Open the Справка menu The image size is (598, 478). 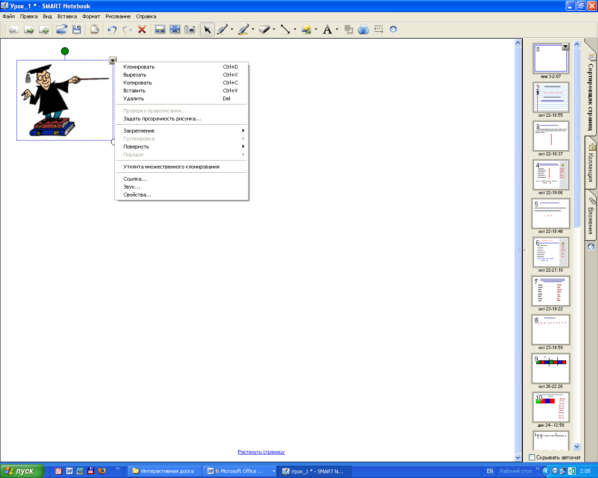click(146, 16)
